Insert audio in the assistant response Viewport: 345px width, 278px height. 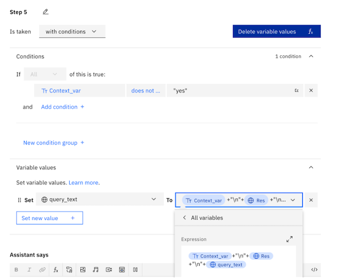(96, 269)
